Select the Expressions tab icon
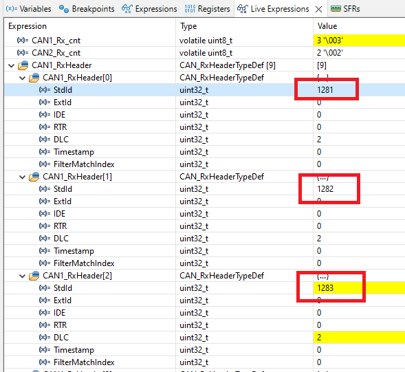Image resolution: width=405 pixels, height=372 pixels. 127,9
